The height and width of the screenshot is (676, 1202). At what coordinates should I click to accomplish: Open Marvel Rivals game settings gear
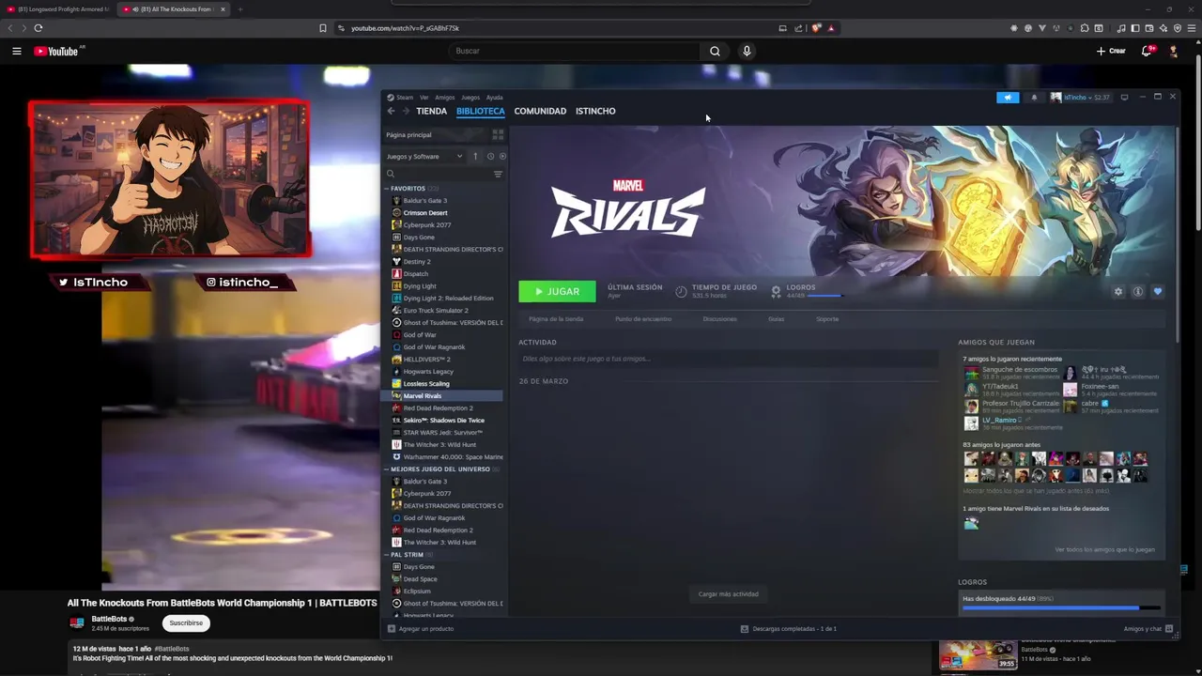(1117, 291)
